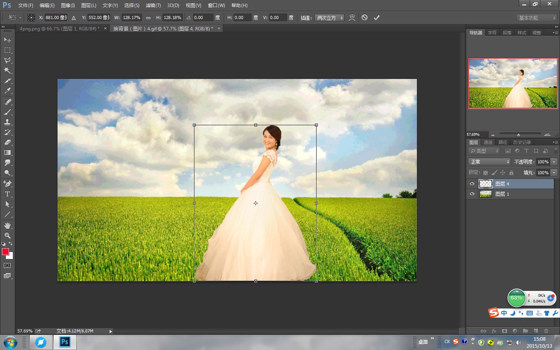
Task: Switch to the 4png.png document tab
Action: (59, 29)
